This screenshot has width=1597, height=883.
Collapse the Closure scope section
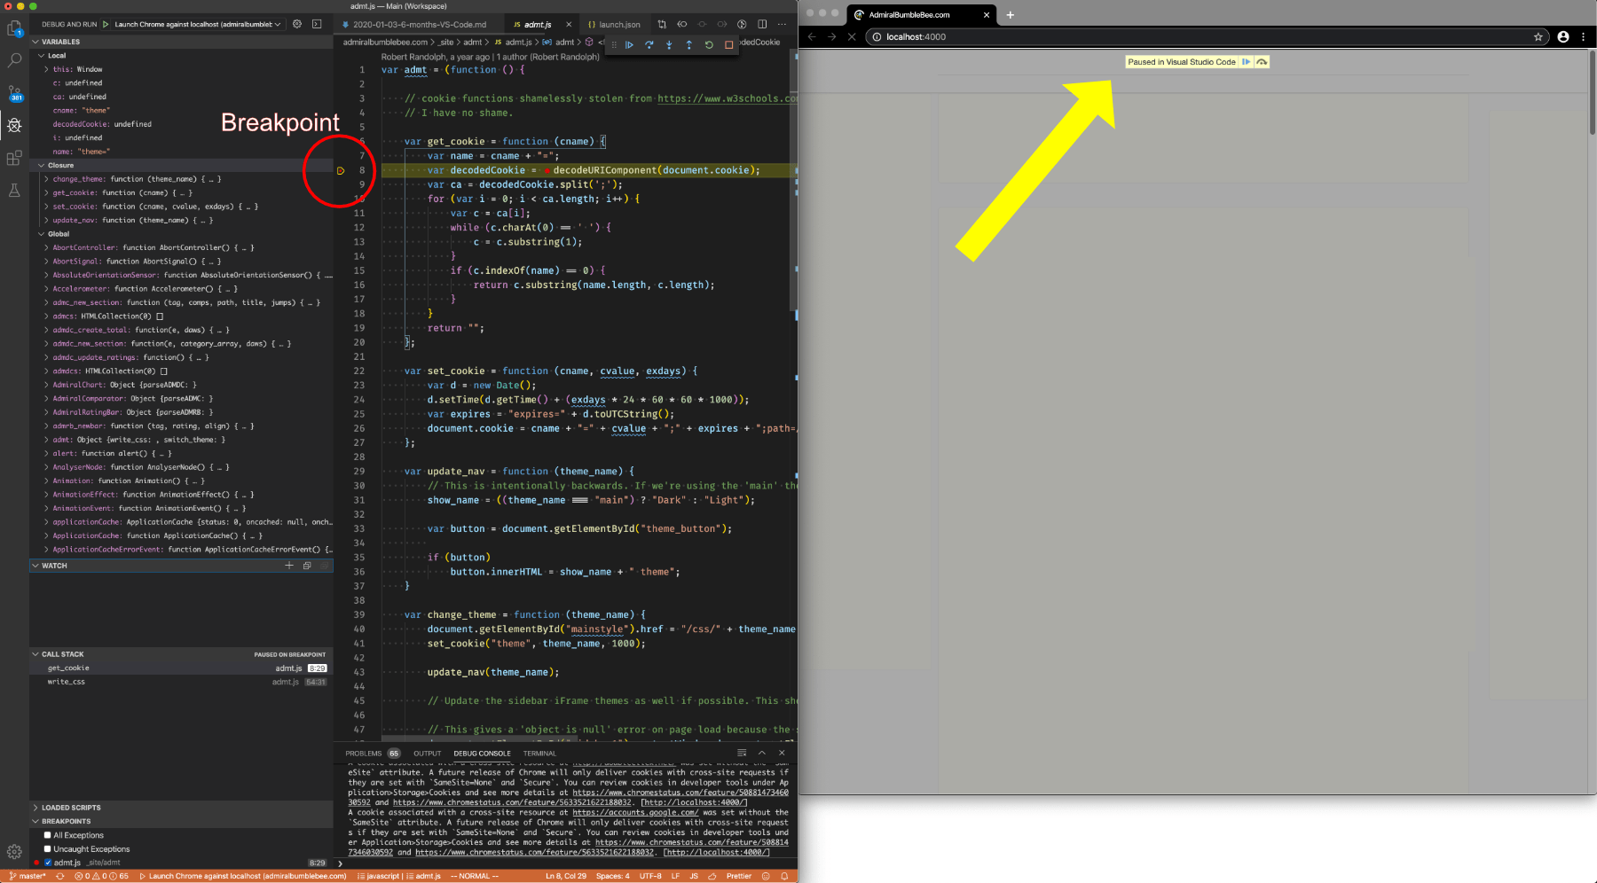click(41, 165)
